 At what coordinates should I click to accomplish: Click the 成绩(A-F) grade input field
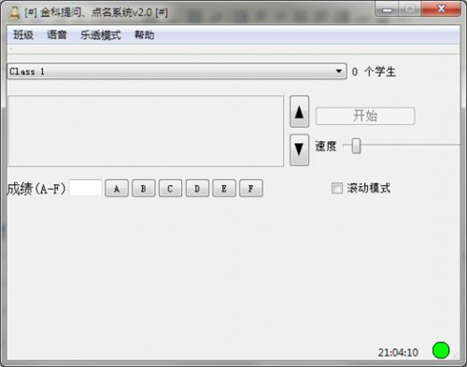86,188
